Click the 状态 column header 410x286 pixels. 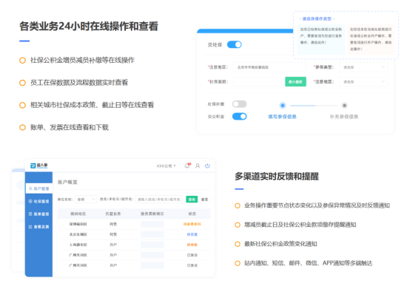192,214
